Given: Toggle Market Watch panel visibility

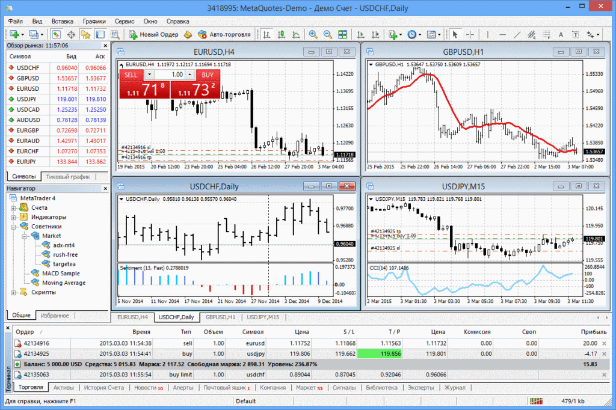Looking at the screenshot, I should (x=56, y=34).
